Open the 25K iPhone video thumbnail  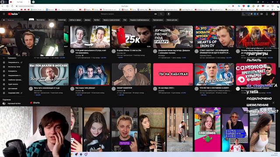click(131, 37)
